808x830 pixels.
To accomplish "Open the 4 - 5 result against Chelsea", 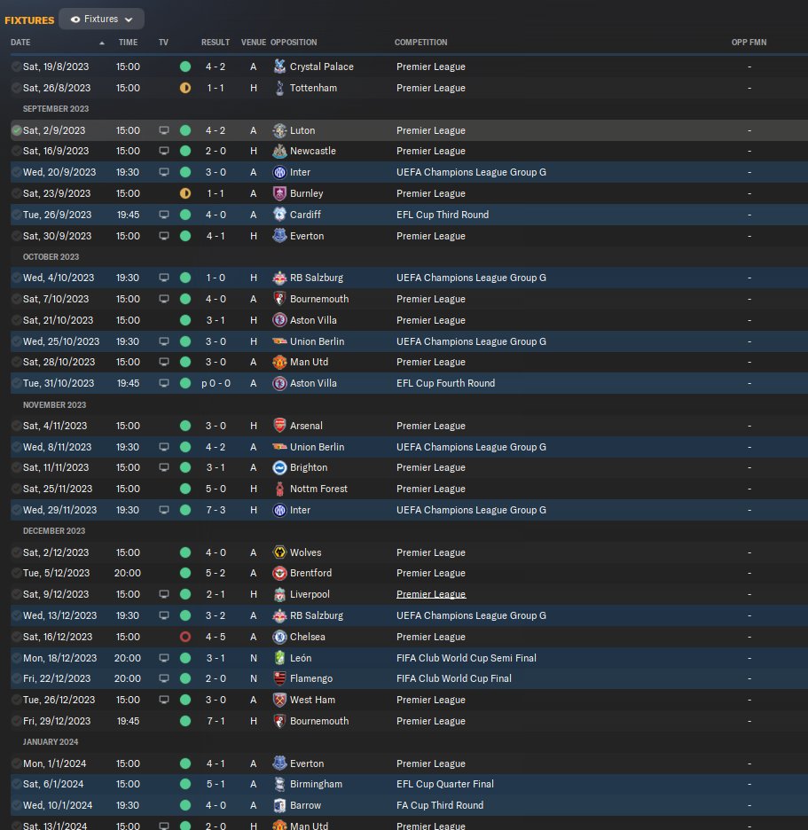I will point(216,637).
